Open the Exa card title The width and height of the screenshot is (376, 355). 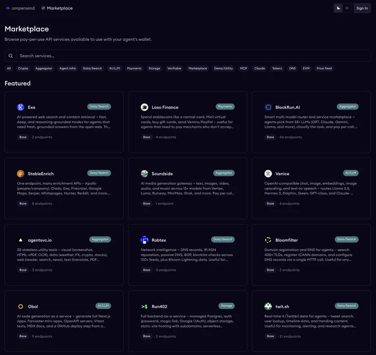pyautogui.click(x=32, y=107)
